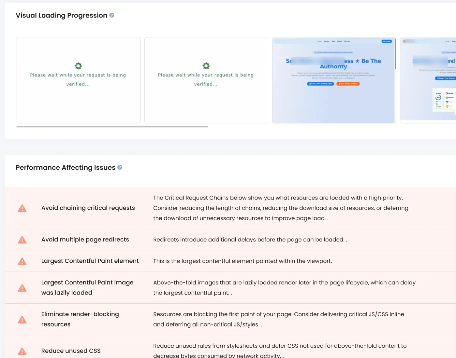The image size is (456, 358).
Task: Click warning icon for Largest Contentful Paint element
Action: 22,261
